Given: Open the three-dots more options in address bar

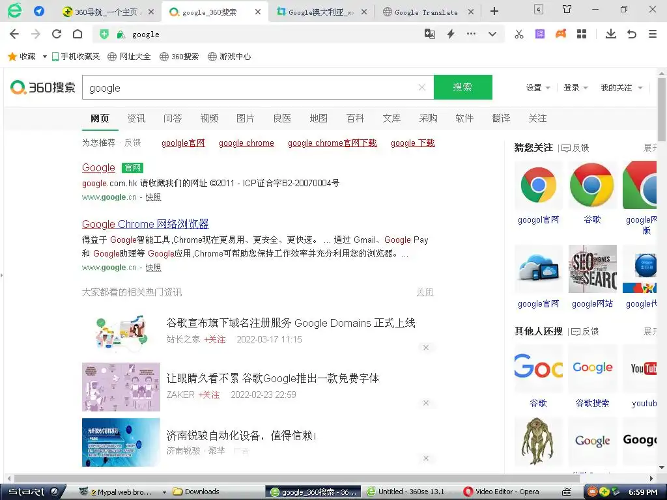Looking at the screenshot, I should click(472, 34).
